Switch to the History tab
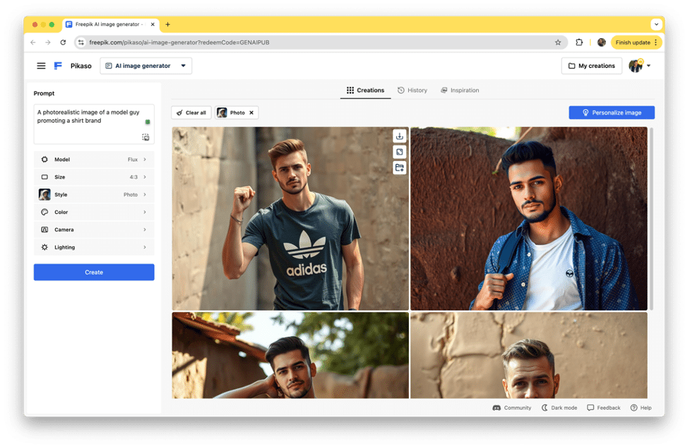 pos(412,90)
